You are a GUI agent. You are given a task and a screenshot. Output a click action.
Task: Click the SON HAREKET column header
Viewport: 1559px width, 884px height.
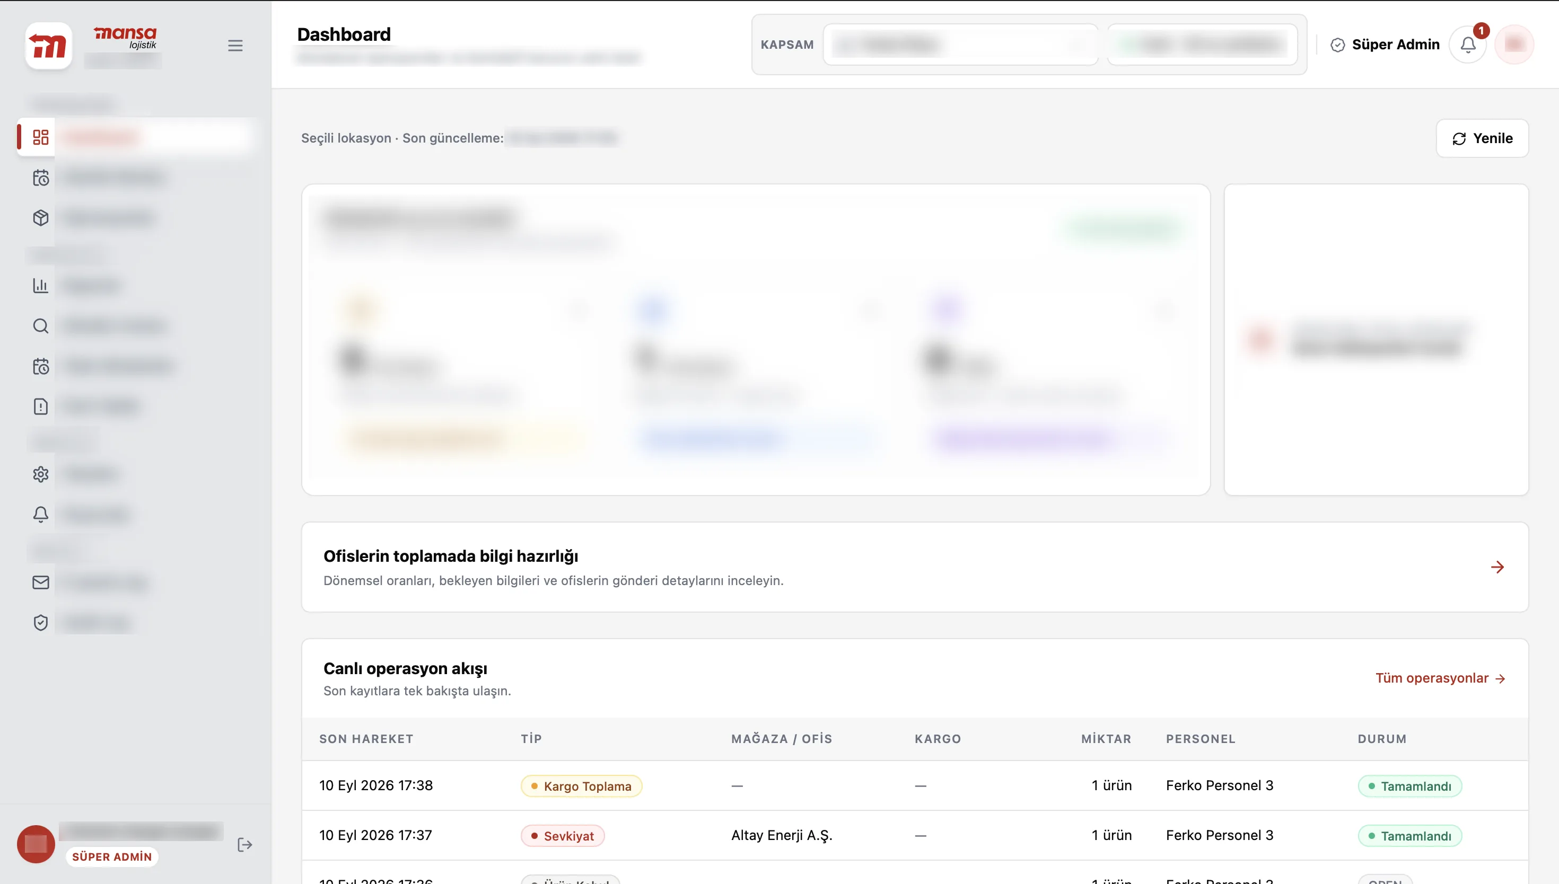[366, 739]
